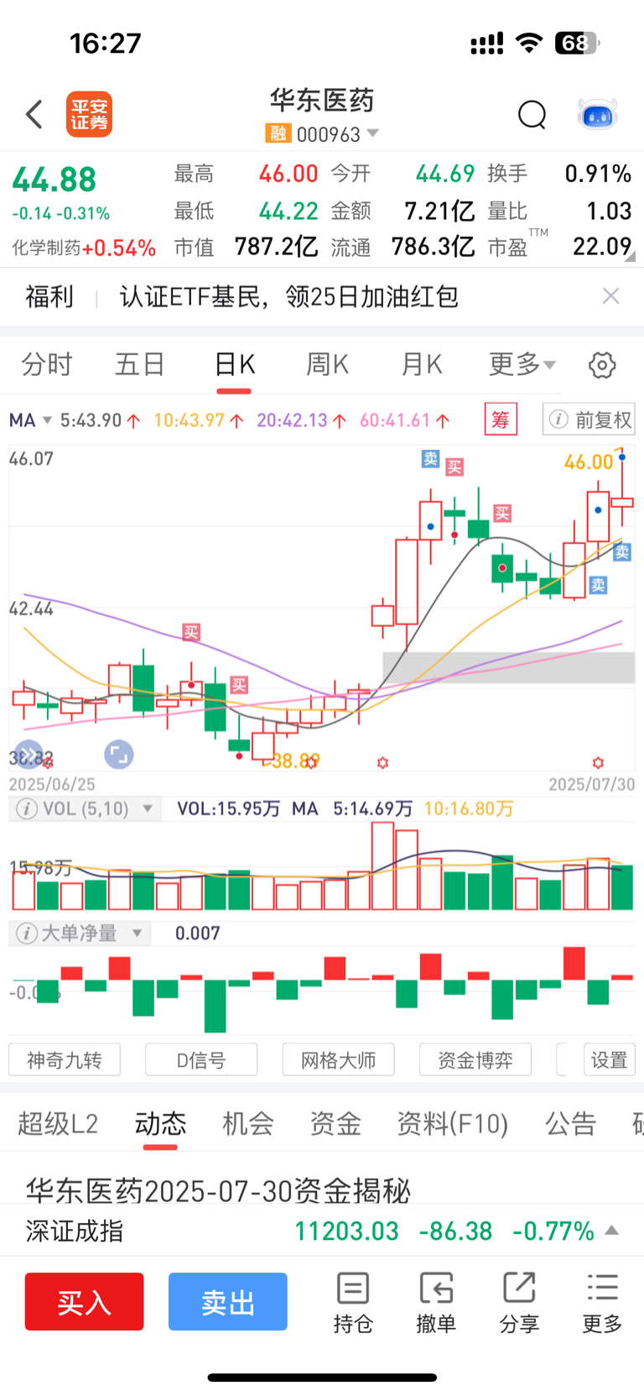Tap the blue 卖出 button

(228, 1301)
